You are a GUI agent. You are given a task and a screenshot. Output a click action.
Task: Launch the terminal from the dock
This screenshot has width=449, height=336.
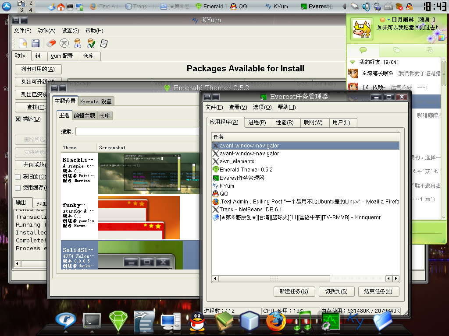(x=92, y=321)
